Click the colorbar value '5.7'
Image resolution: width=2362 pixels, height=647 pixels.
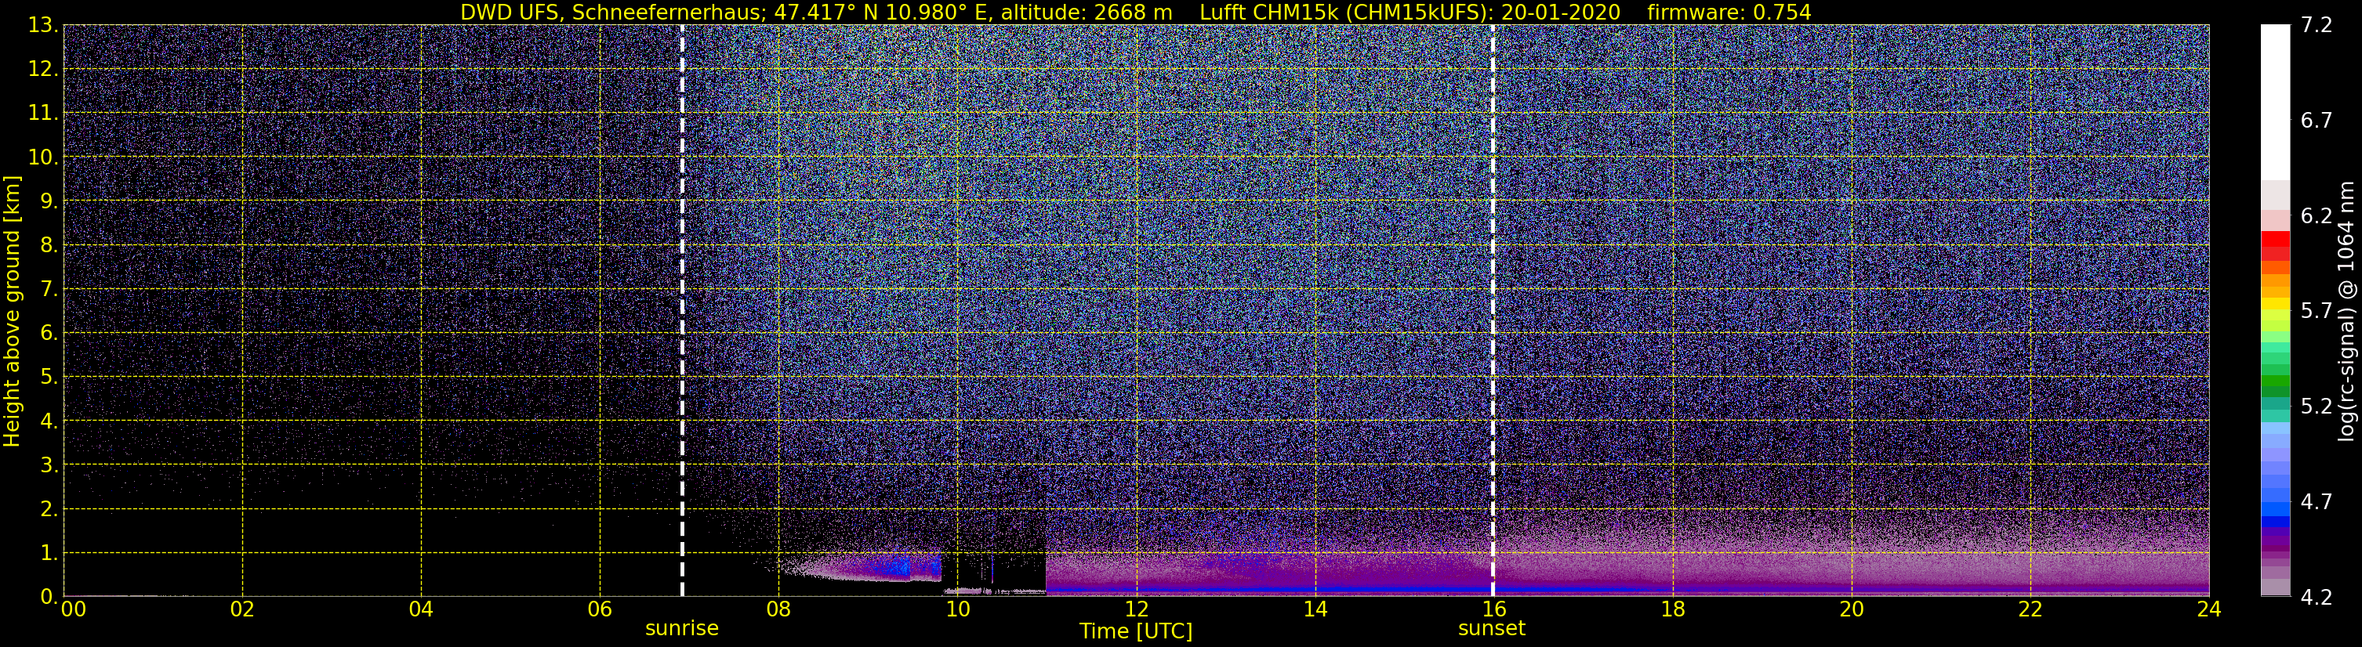2317,312
